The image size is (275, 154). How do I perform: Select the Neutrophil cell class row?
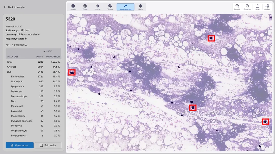(33, 81)
